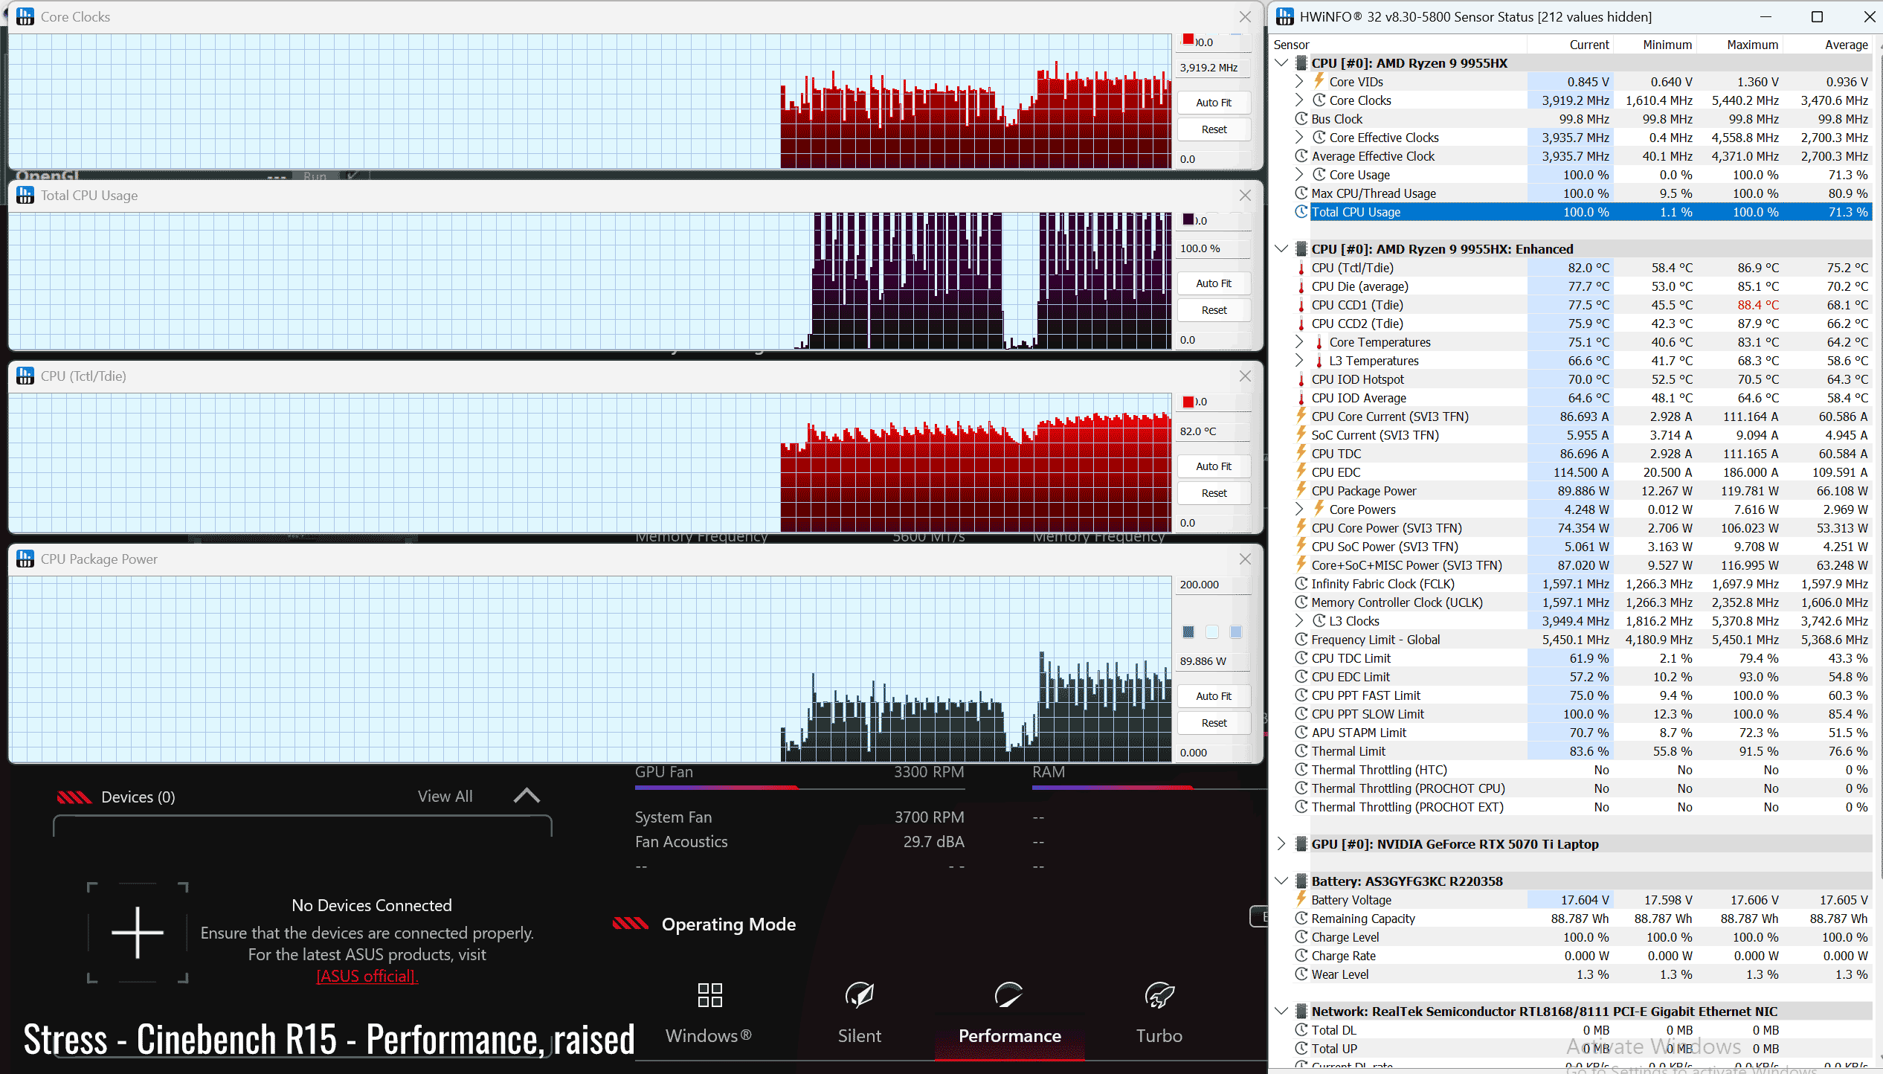Click the dark blue swatch in CPU Package Power graph
Viewport: 1883px width, 1074px height.
coord(1188,632)
